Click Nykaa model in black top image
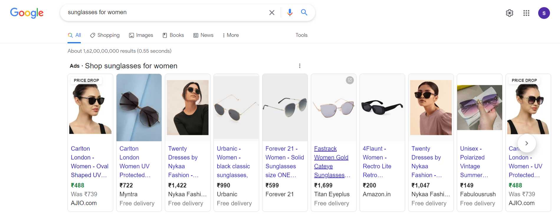Viewport: 560px width, 220px height. coord(188,108)
